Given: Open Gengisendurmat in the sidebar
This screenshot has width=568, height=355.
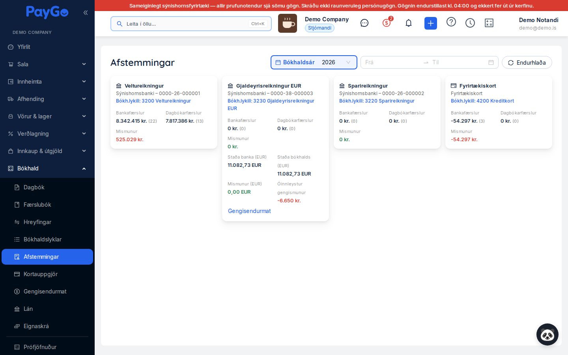Looking at the screenshot, I should pos(47,291).
